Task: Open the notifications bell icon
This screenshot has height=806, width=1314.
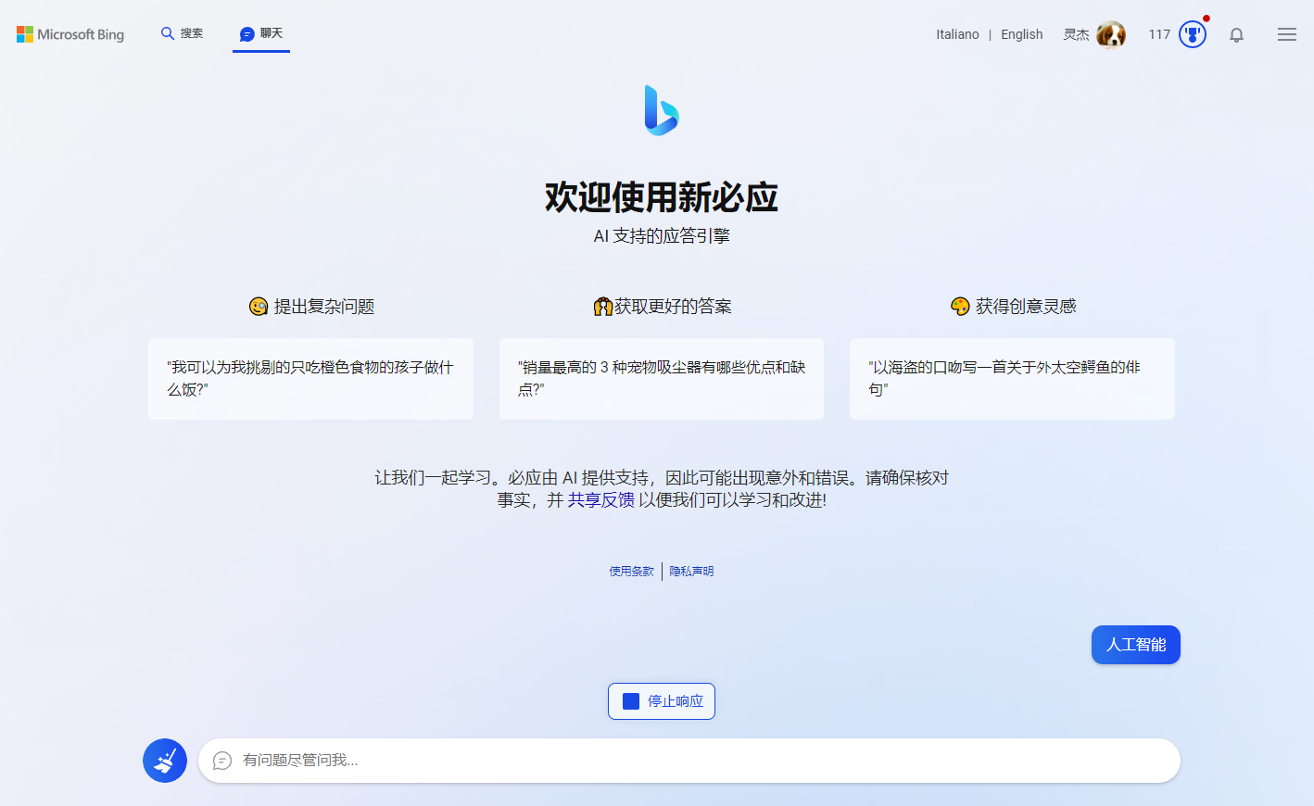Action: [1236, 34]
